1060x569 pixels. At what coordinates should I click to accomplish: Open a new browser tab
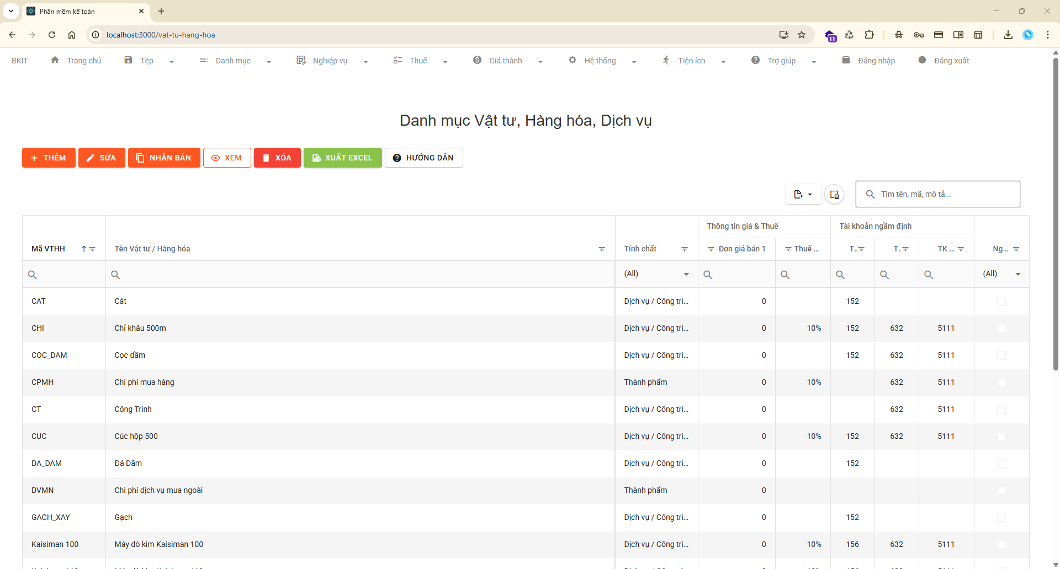[x=161, y=11]
